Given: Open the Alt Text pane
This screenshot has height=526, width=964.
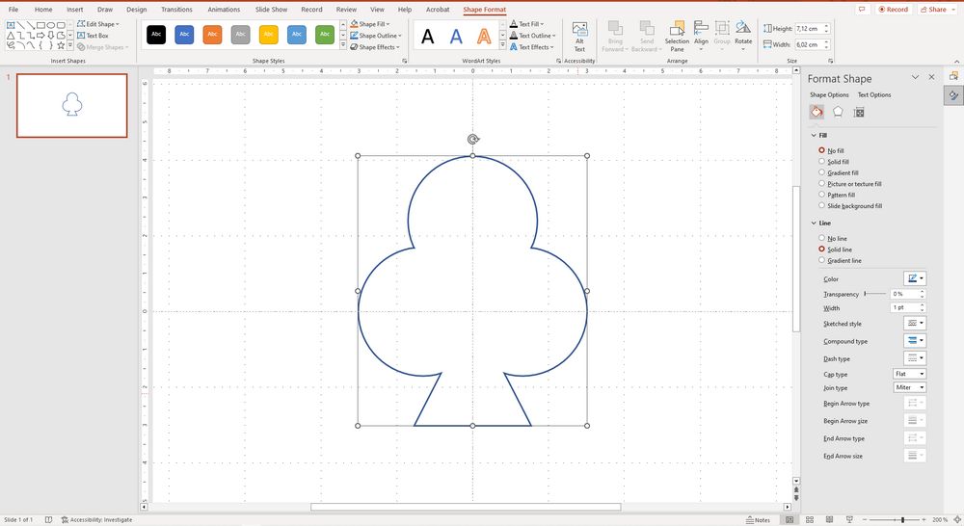Looking at the screenshot, I should click(x=579, y=37).
